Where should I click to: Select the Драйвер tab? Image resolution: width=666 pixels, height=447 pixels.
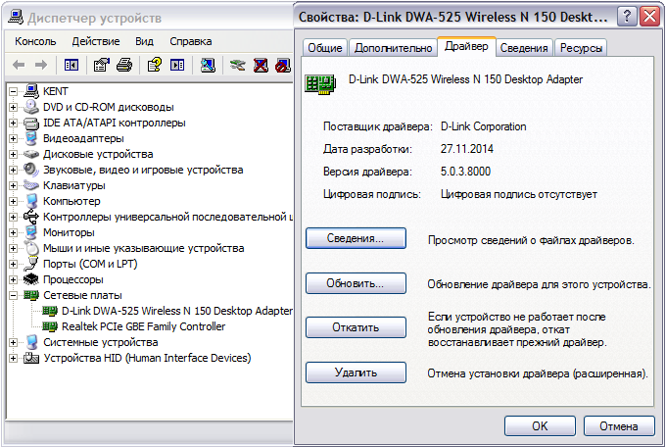(466, 46)
